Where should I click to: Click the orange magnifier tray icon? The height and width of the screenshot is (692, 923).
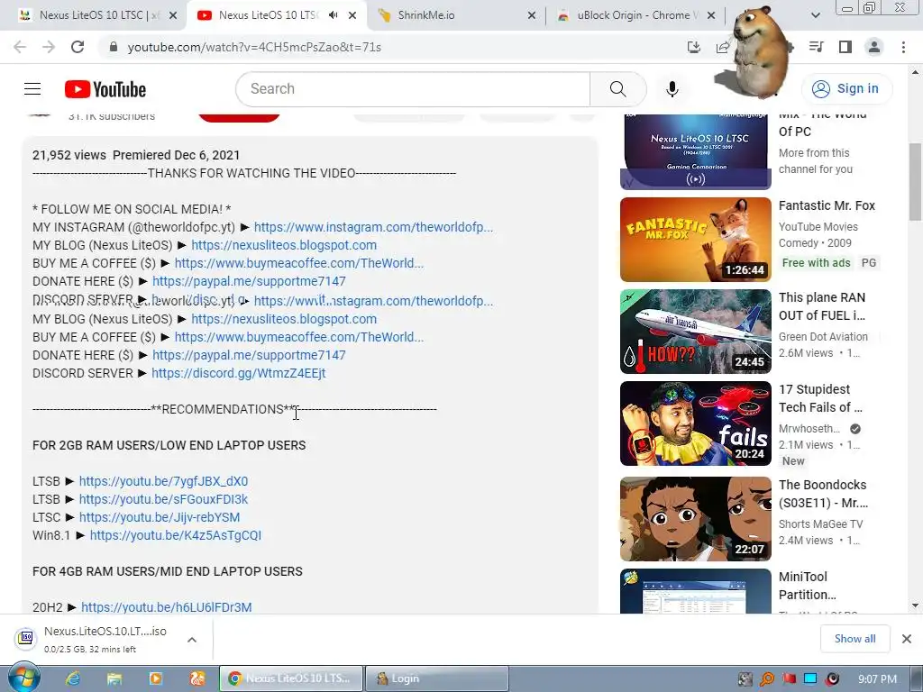pyautogui.click(x=767, y=678)
